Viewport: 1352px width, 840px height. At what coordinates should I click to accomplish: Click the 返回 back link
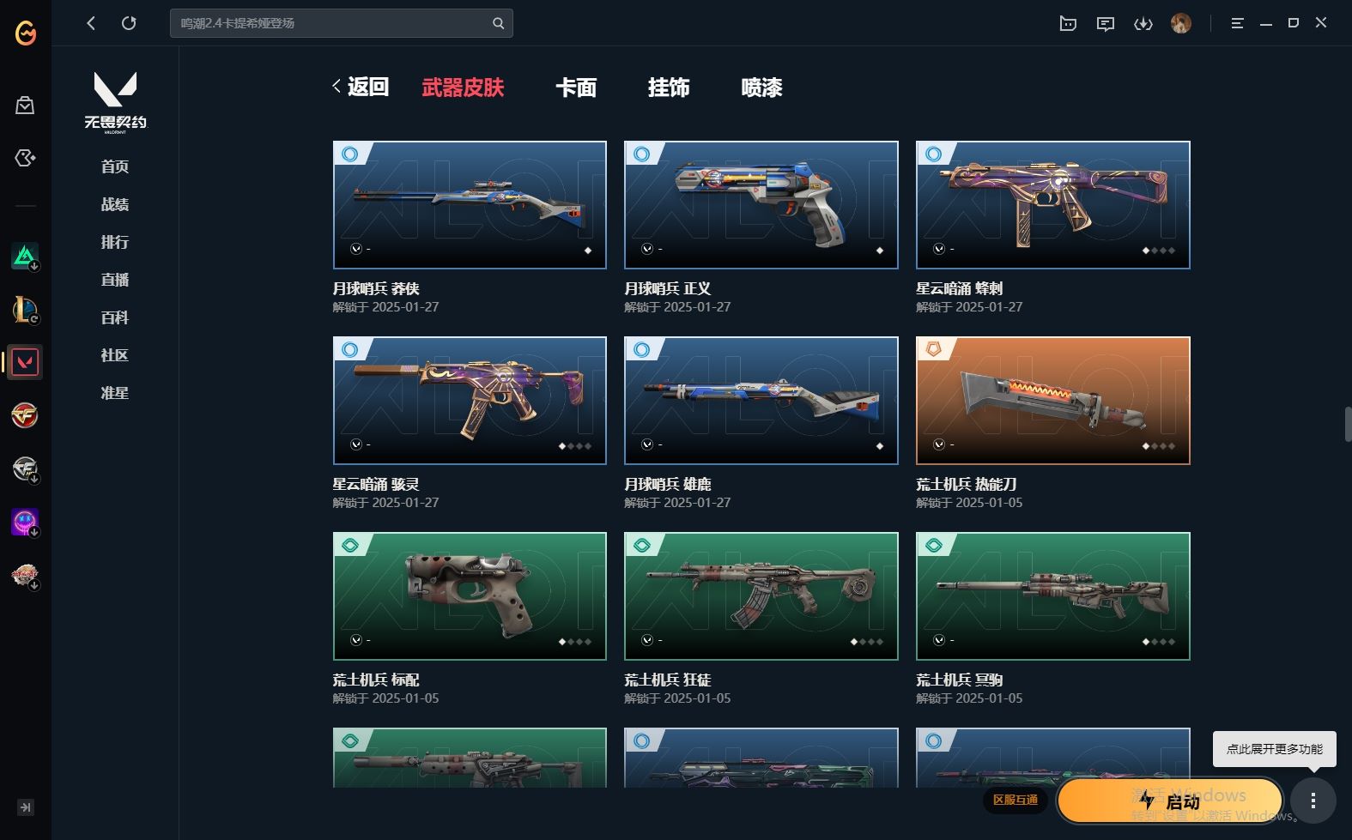pyautogui.click(x=361, y=87)
